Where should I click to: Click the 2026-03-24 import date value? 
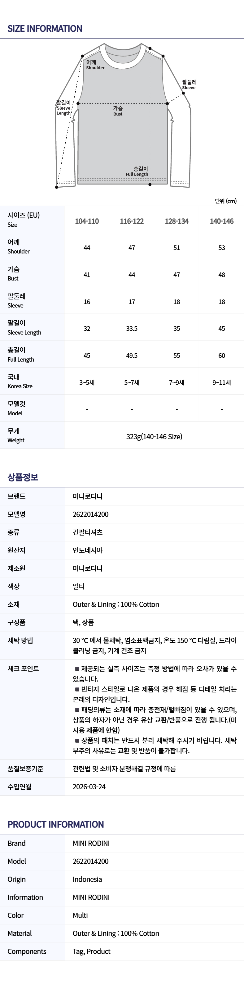click(x=89, y=787)
